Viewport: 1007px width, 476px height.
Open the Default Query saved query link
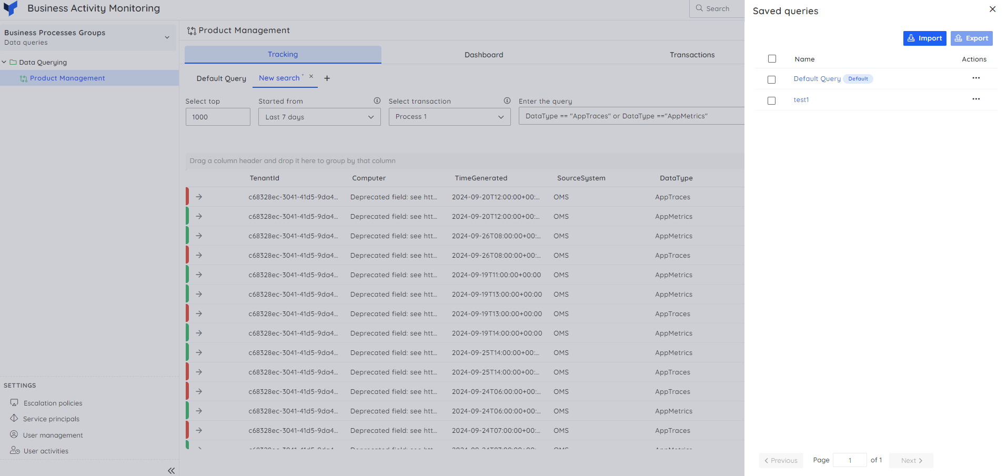tap(817, 79)
